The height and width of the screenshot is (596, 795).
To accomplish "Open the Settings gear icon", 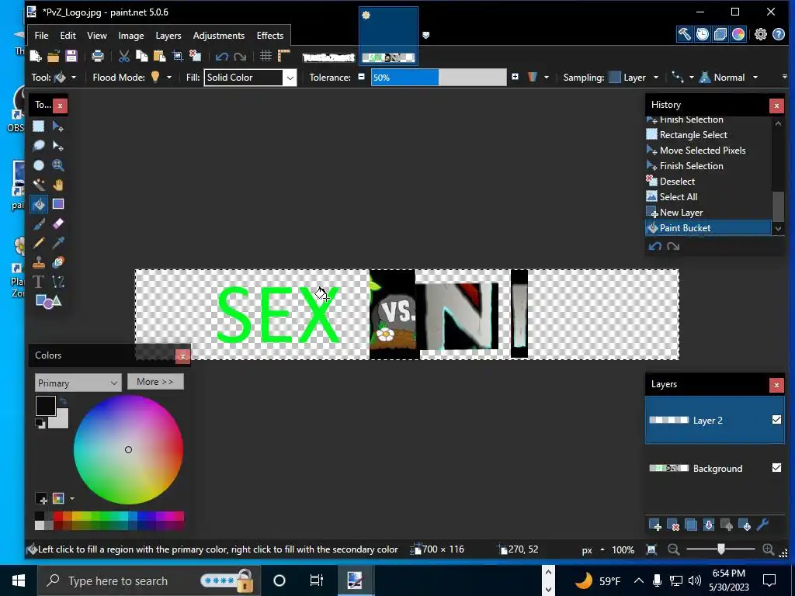I will [761, 34].
